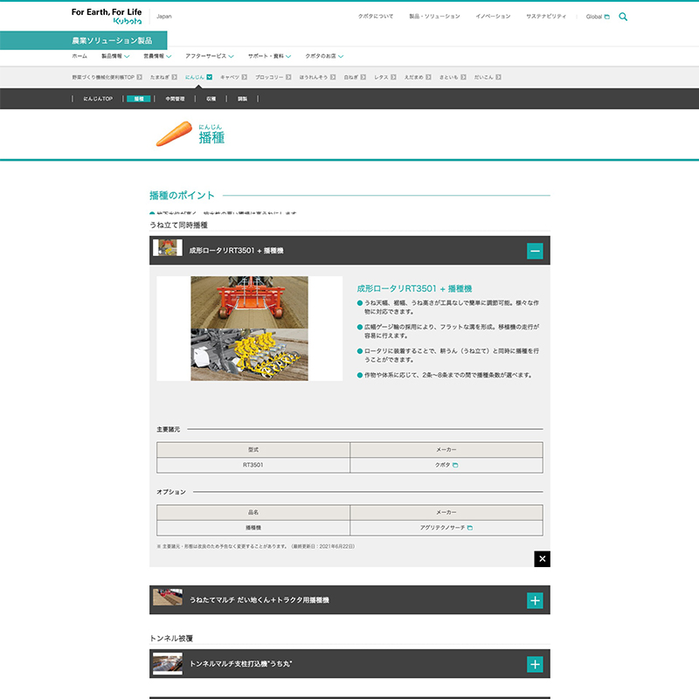The height and width of the screenshot is (699, 699).
Task: Open the アフターサービス dropdown menu
Action: click(209, 56)
